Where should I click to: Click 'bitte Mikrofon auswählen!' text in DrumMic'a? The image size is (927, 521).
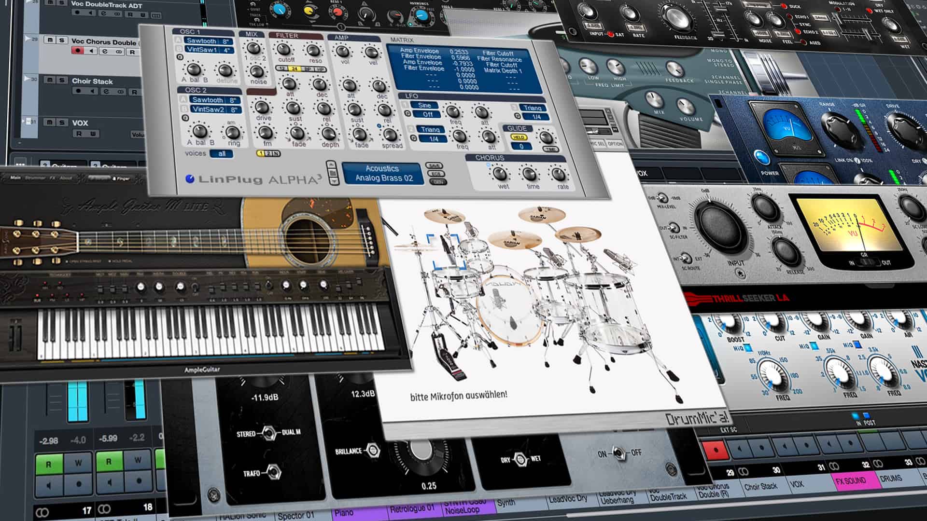point(459,396)
